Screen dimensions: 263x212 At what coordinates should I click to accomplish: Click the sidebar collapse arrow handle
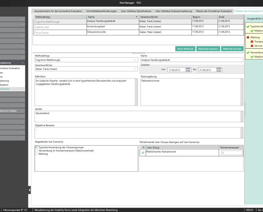(x=30, y=190)
